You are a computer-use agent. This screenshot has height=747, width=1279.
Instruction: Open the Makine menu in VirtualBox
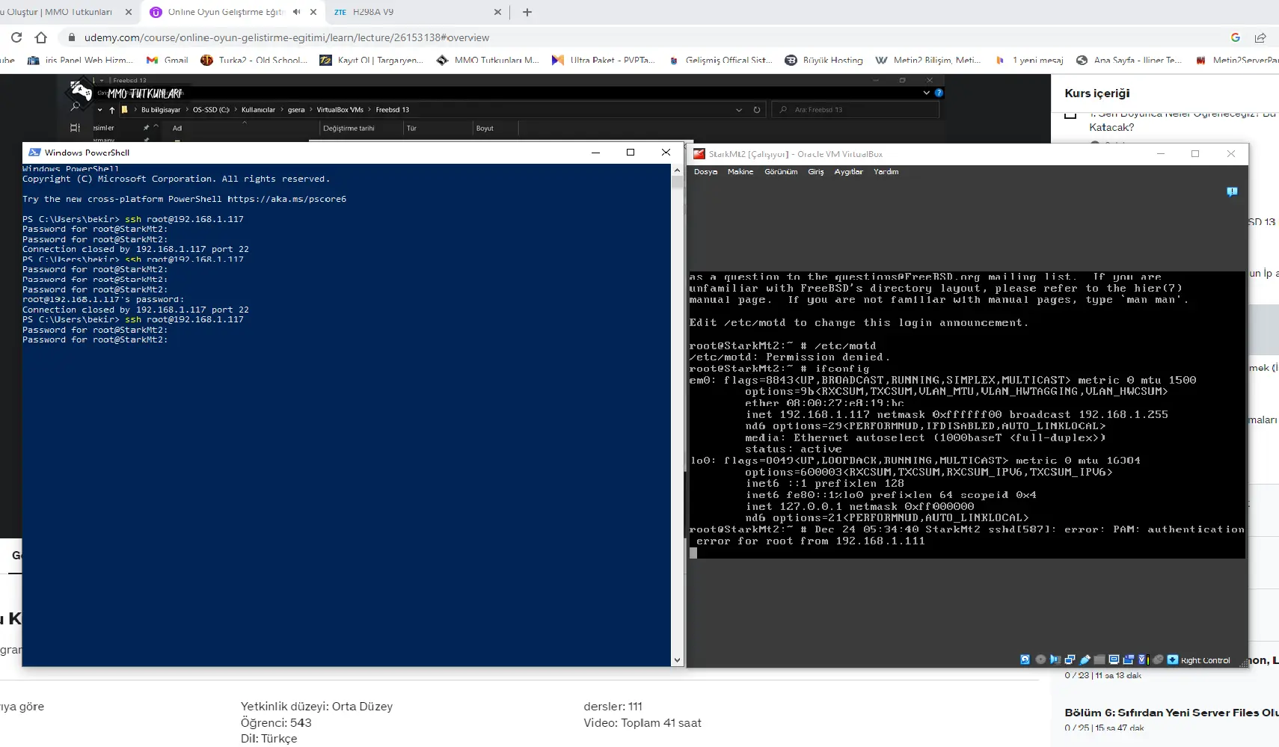pos(740,172)
